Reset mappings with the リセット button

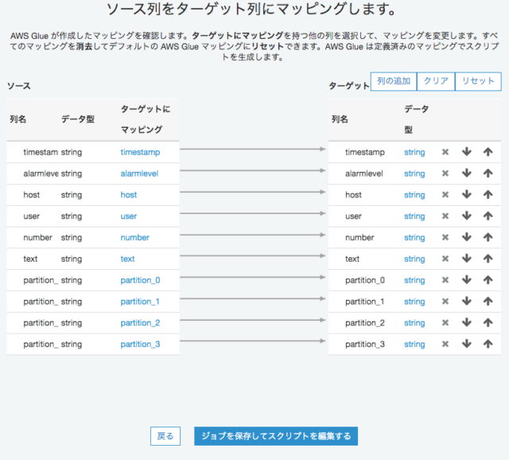[x=478, y=81]
